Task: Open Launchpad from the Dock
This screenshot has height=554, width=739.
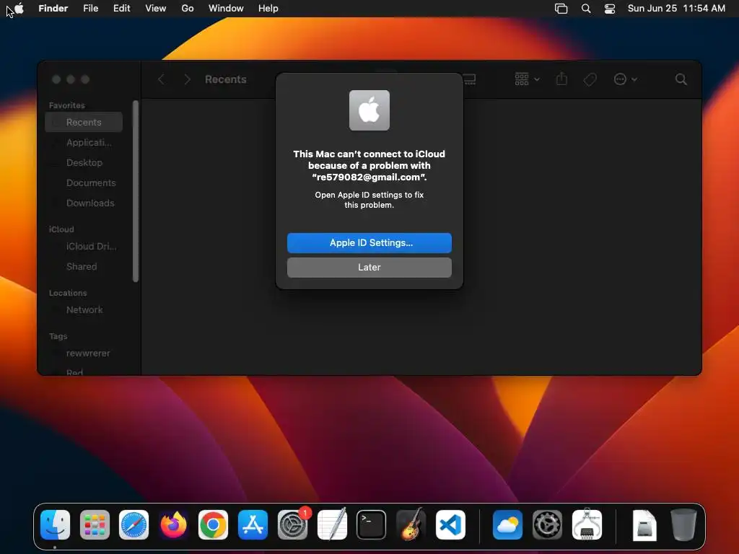Action: (95, 525)
